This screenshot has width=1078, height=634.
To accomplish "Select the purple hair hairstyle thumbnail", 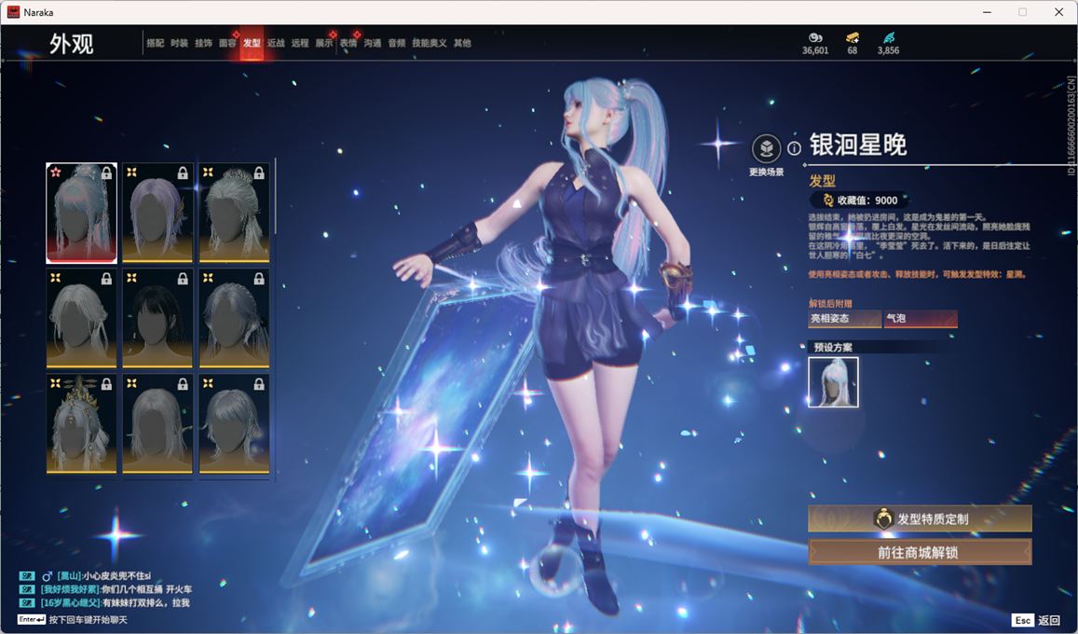I will pos(157,213).
